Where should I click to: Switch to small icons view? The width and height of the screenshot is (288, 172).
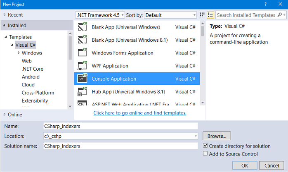(x=202, y=15)
